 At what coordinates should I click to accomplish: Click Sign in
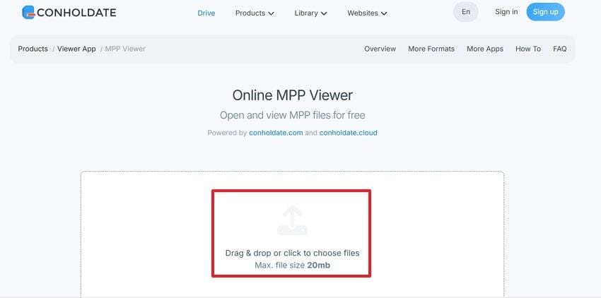(x=506, y=12)
